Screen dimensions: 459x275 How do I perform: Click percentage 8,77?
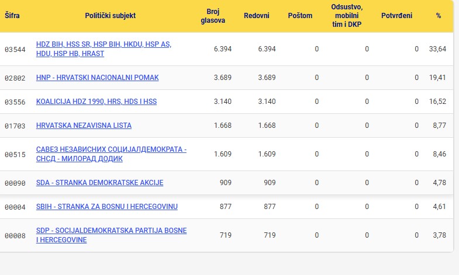[439, 126]
